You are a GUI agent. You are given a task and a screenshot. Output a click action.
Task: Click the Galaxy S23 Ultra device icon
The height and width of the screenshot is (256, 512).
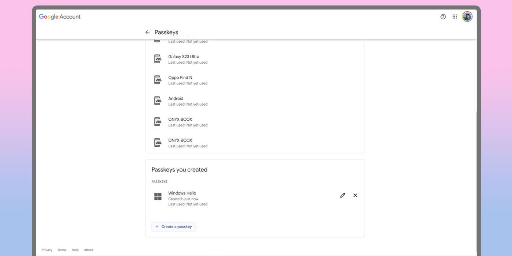[158, 59]
